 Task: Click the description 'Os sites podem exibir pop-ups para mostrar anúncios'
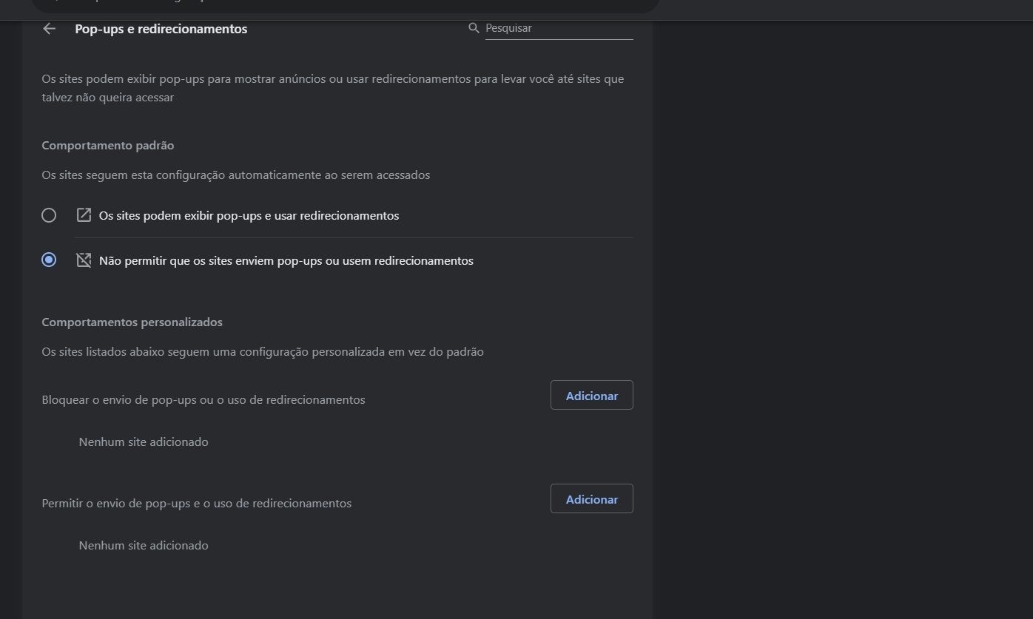[x=333, y=88]
